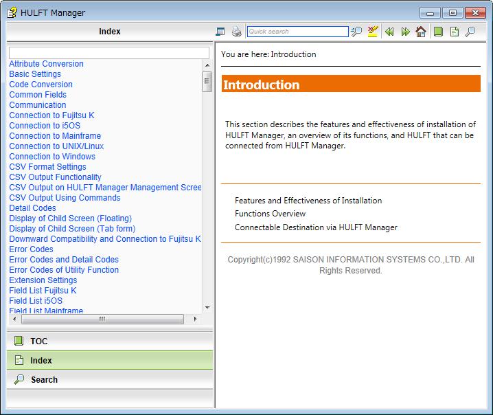Click the HULFT Manager title bar icon

click(12, 12)
